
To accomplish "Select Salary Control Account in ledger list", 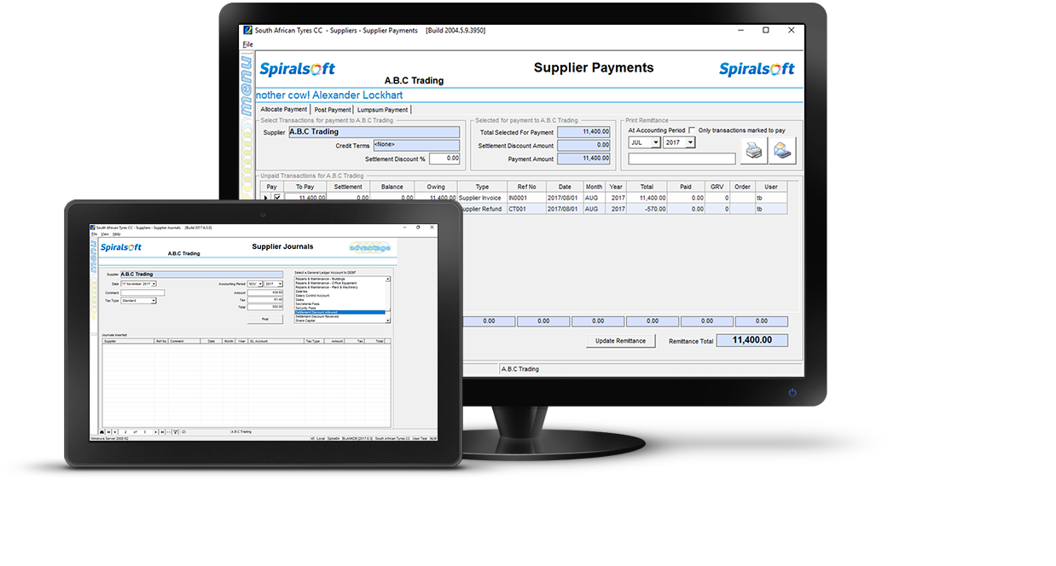I will (x=339, y=296).
